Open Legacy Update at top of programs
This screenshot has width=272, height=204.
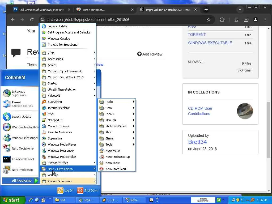(x=68, y=26)
